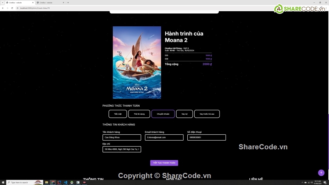Close the first CineBoo tab
This screenshot has height=185, width=329.
pyautogui.click(x=33, y=2)
